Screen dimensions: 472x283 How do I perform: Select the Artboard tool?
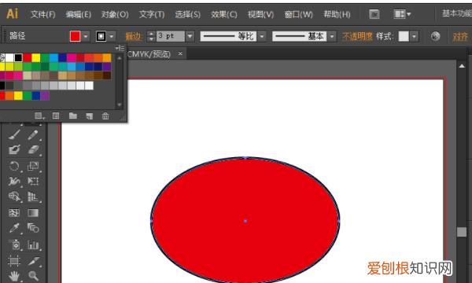coord(14,261)
